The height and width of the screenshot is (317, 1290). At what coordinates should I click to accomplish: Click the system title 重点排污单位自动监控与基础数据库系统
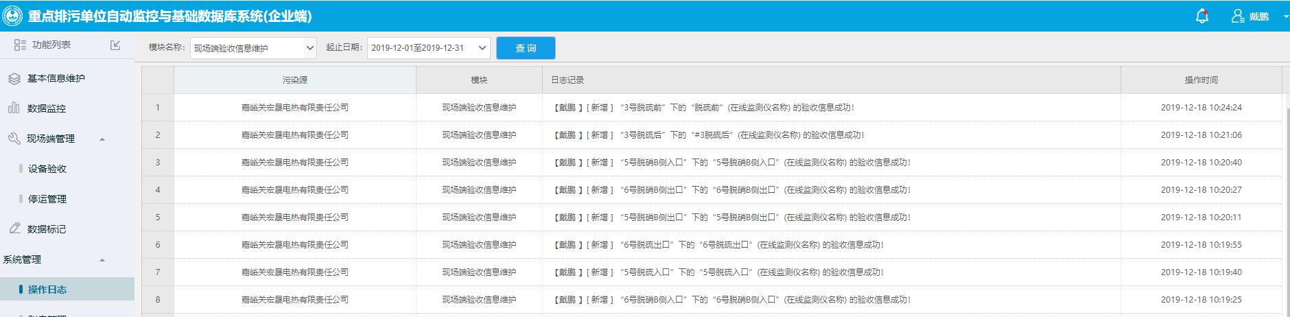169,16
